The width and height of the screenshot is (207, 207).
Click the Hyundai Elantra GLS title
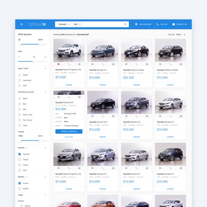(64, 102)
